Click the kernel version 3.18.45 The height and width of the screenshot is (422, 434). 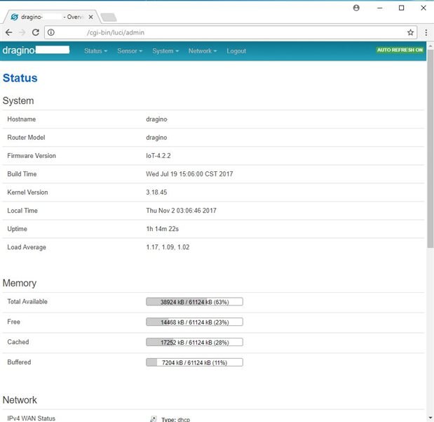click(156, 192)
